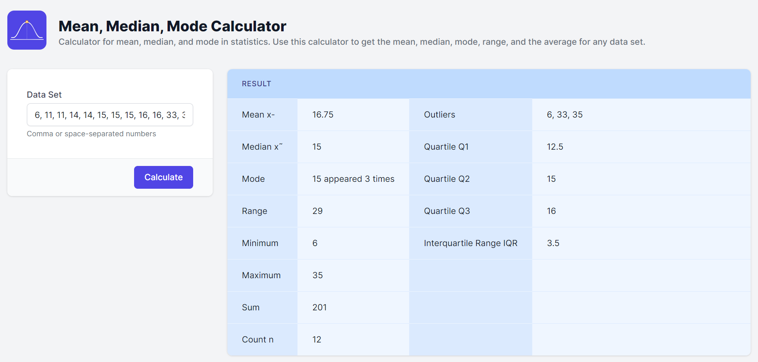The image size is (758, 362).
Task: Click the Mean, Median, Mode Calculator heading
Action: click(x=172, y=26)
